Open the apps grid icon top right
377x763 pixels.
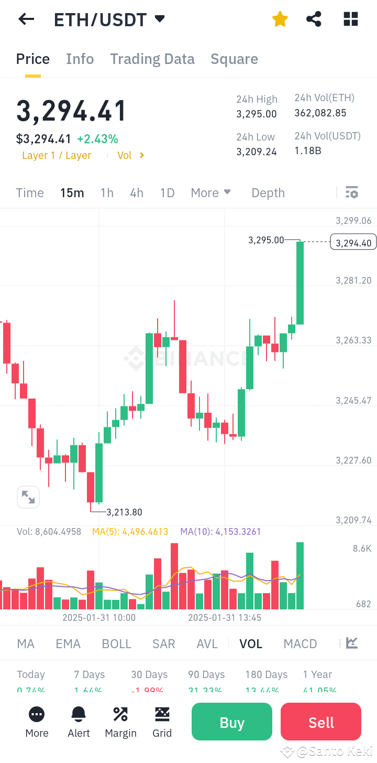pos(350,19)
